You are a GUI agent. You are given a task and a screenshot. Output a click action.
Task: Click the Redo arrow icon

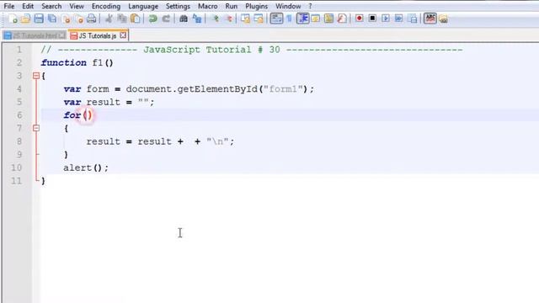point(166,19)
